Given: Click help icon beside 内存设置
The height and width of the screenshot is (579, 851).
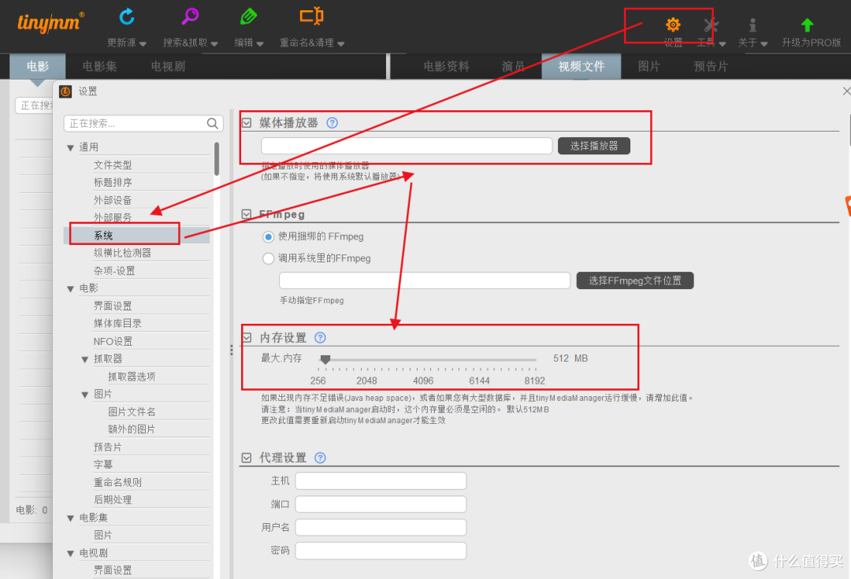Looking at the screenshot, I should coord(320,338).
